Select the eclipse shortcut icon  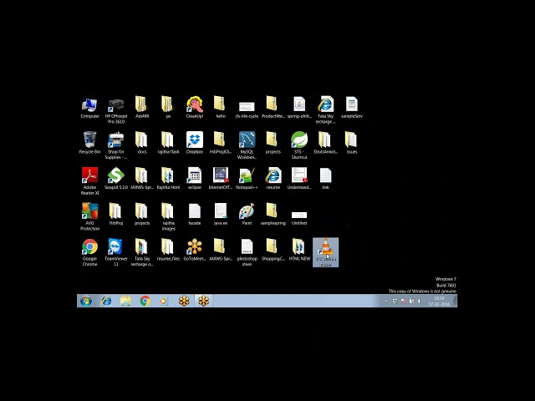(195, 179)
